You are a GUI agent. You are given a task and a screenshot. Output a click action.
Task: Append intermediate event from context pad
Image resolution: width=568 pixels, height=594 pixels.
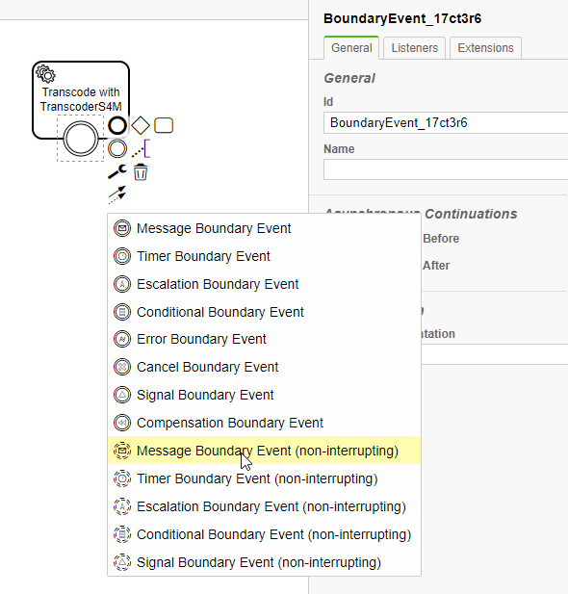click(117, 148)
